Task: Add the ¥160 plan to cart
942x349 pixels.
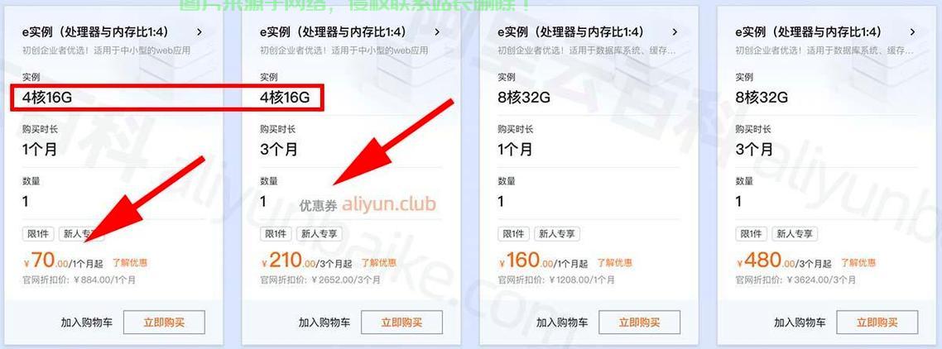Action: click(562, 323)
